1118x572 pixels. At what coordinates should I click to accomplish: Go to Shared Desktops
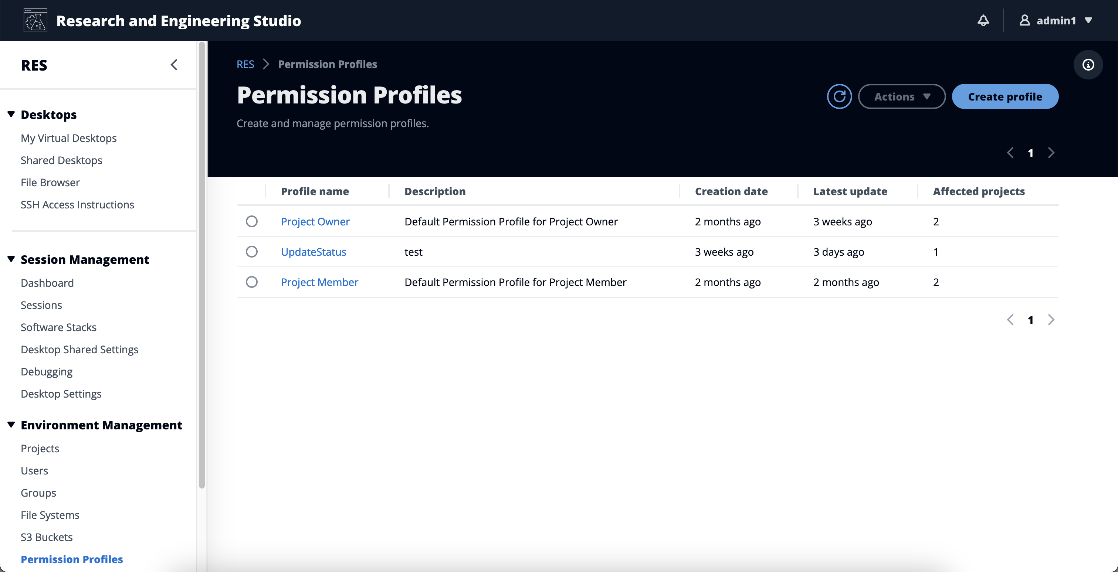(62, 160)
